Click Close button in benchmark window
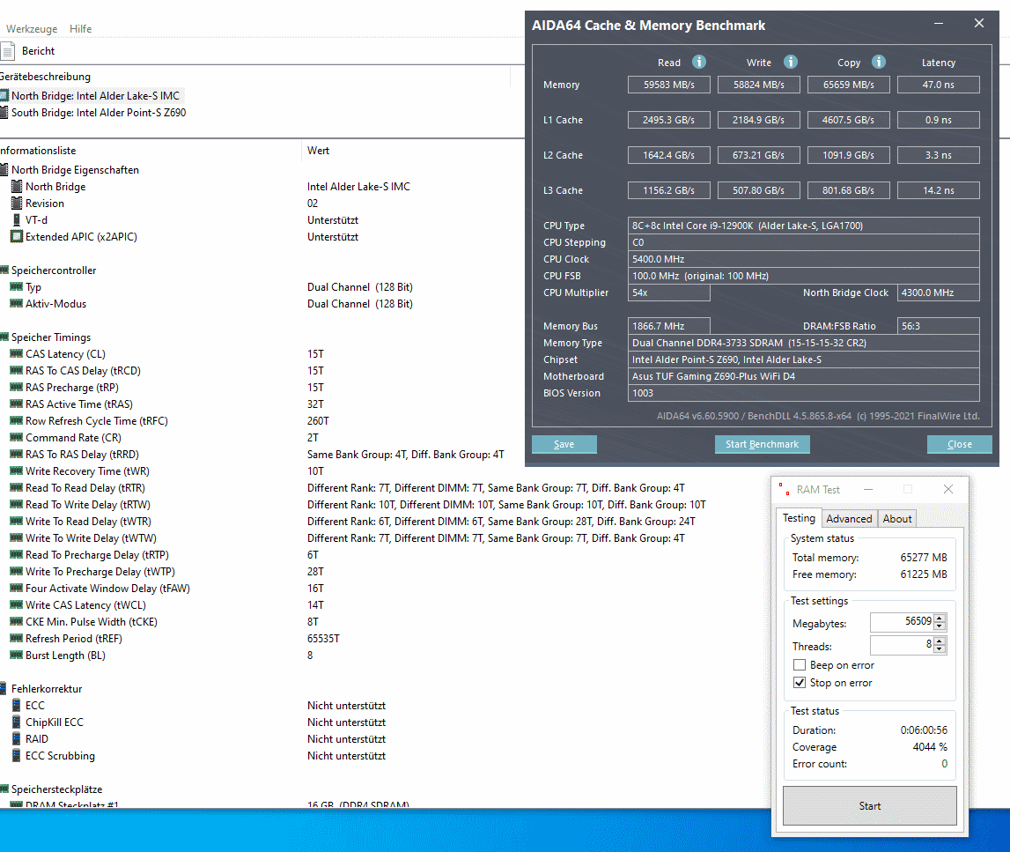 tap(959, 444)
